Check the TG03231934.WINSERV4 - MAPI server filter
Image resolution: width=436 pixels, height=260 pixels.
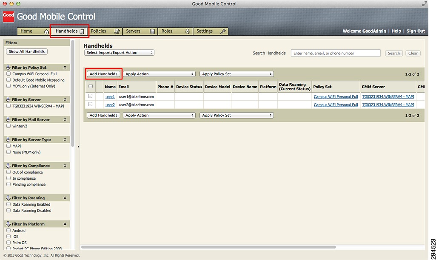click(9, 106)
